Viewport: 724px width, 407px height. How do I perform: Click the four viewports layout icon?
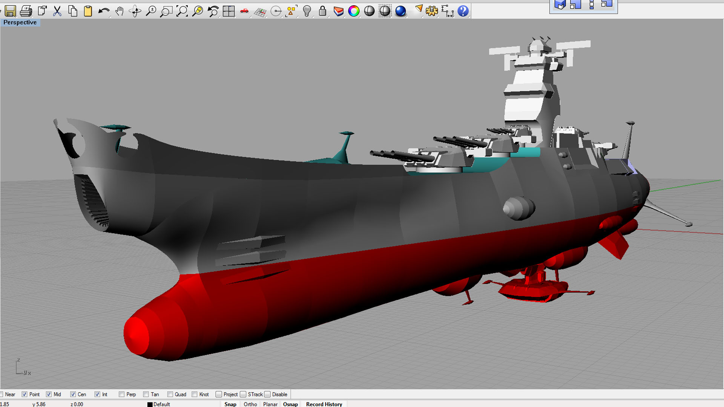pyautogui.click(x=229, y=11)
